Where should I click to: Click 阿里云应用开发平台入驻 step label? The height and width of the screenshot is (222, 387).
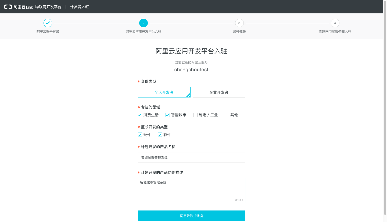[144, 32]
